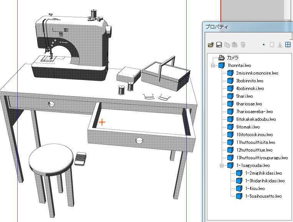Click the trash can delete icon
This screenshot has height=222, width=293.
[243, 45]
